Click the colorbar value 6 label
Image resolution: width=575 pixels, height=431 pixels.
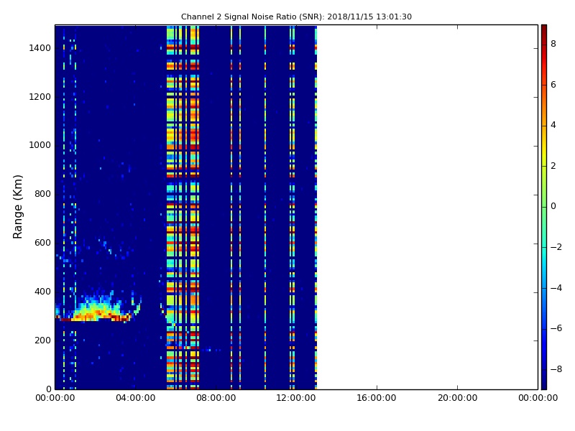[x=553, y=85]
